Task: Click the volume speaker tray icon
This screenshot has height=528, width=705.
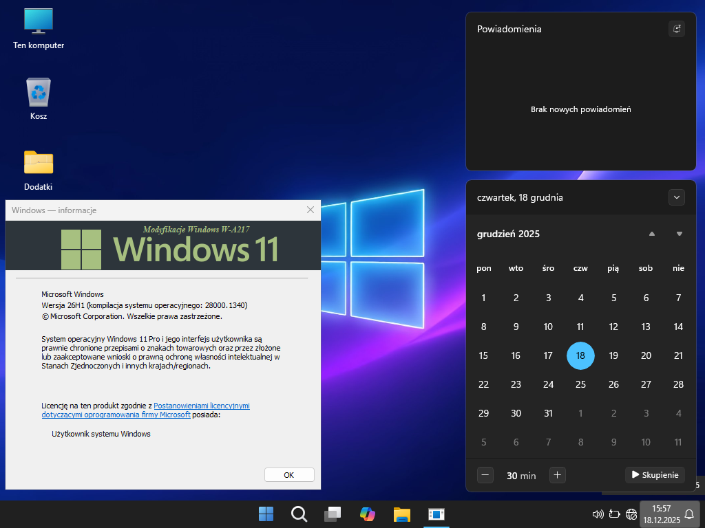Action: pyautogui.click(x=598, y=514)
